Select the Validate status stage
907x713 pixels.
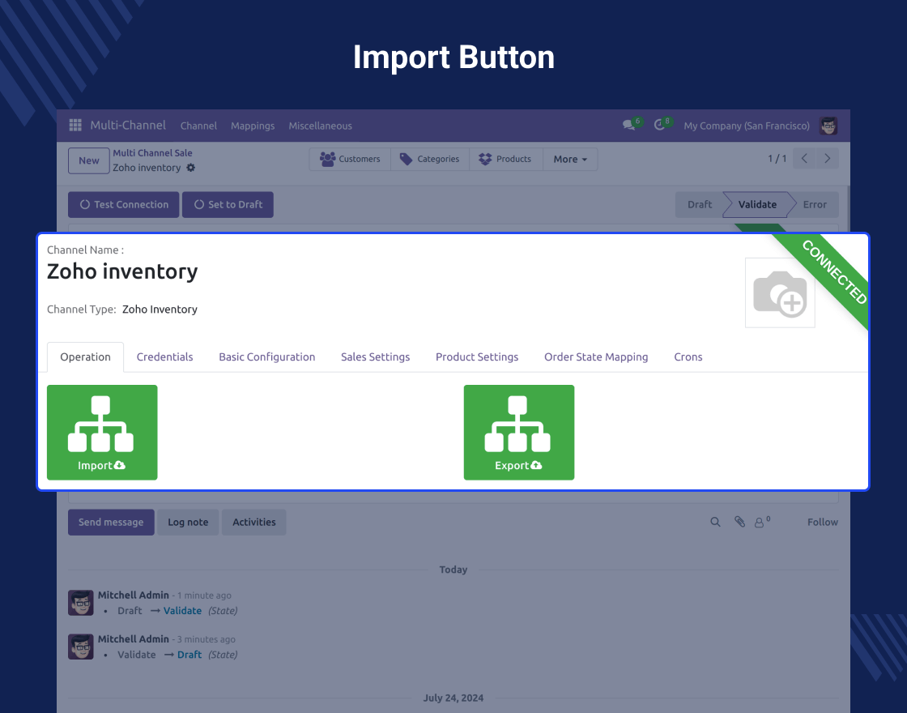point(757,204)
